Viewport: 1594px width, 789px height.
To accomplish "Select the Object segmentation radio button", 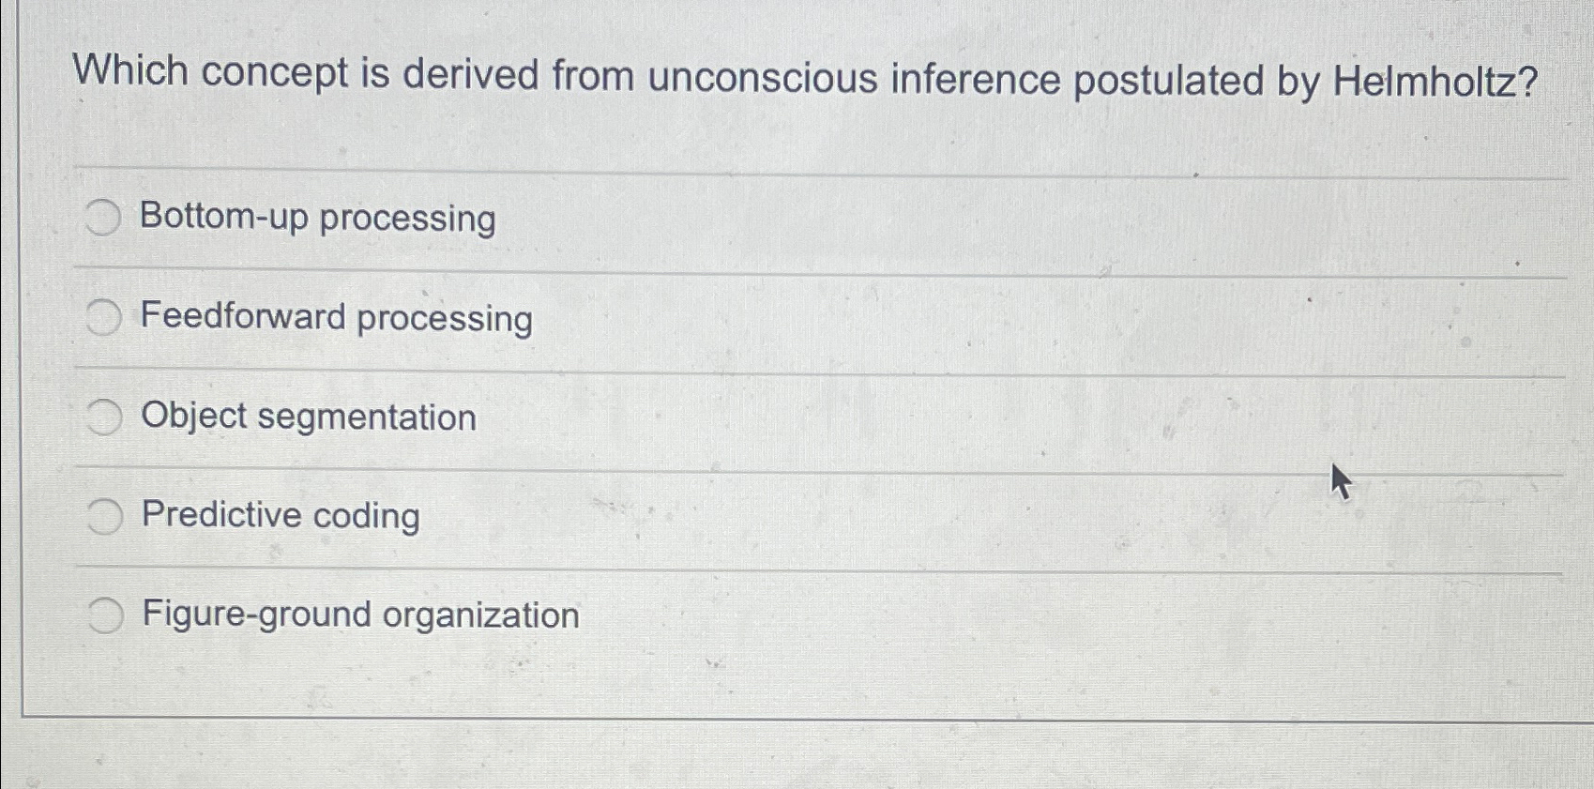I will 105,414.
